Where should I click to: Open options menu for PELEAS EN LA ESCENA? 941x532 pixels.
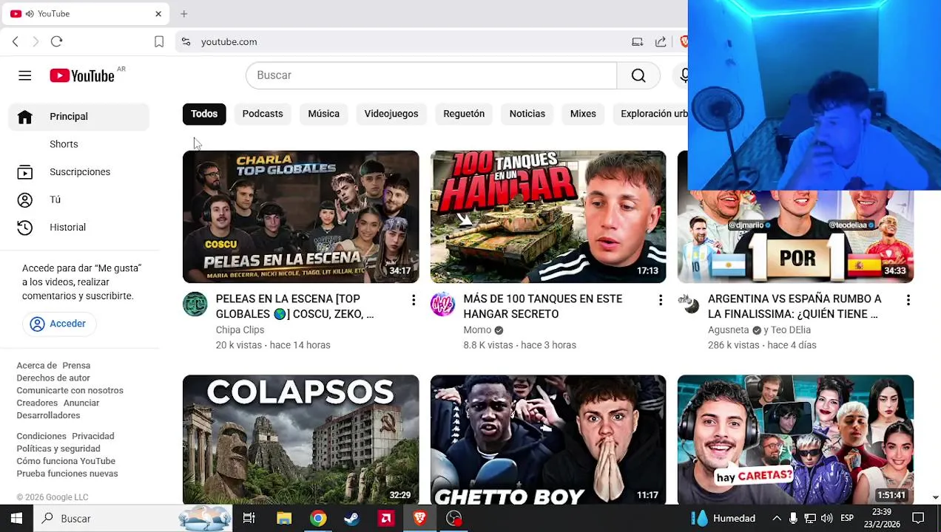click(414, 300)
